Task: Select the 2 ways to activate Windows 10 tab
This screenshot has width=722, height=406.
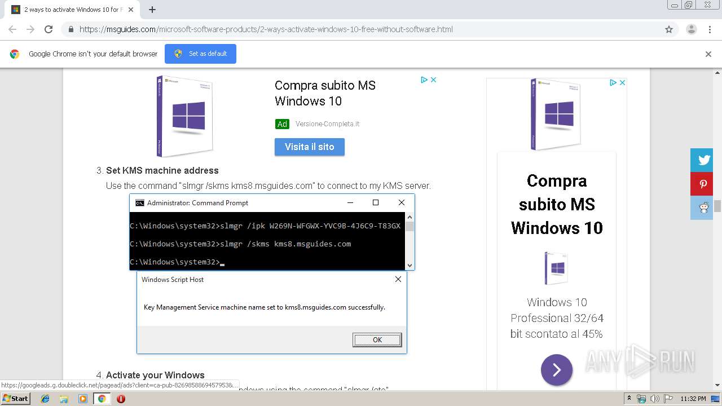Action: [x=73, y=10]
